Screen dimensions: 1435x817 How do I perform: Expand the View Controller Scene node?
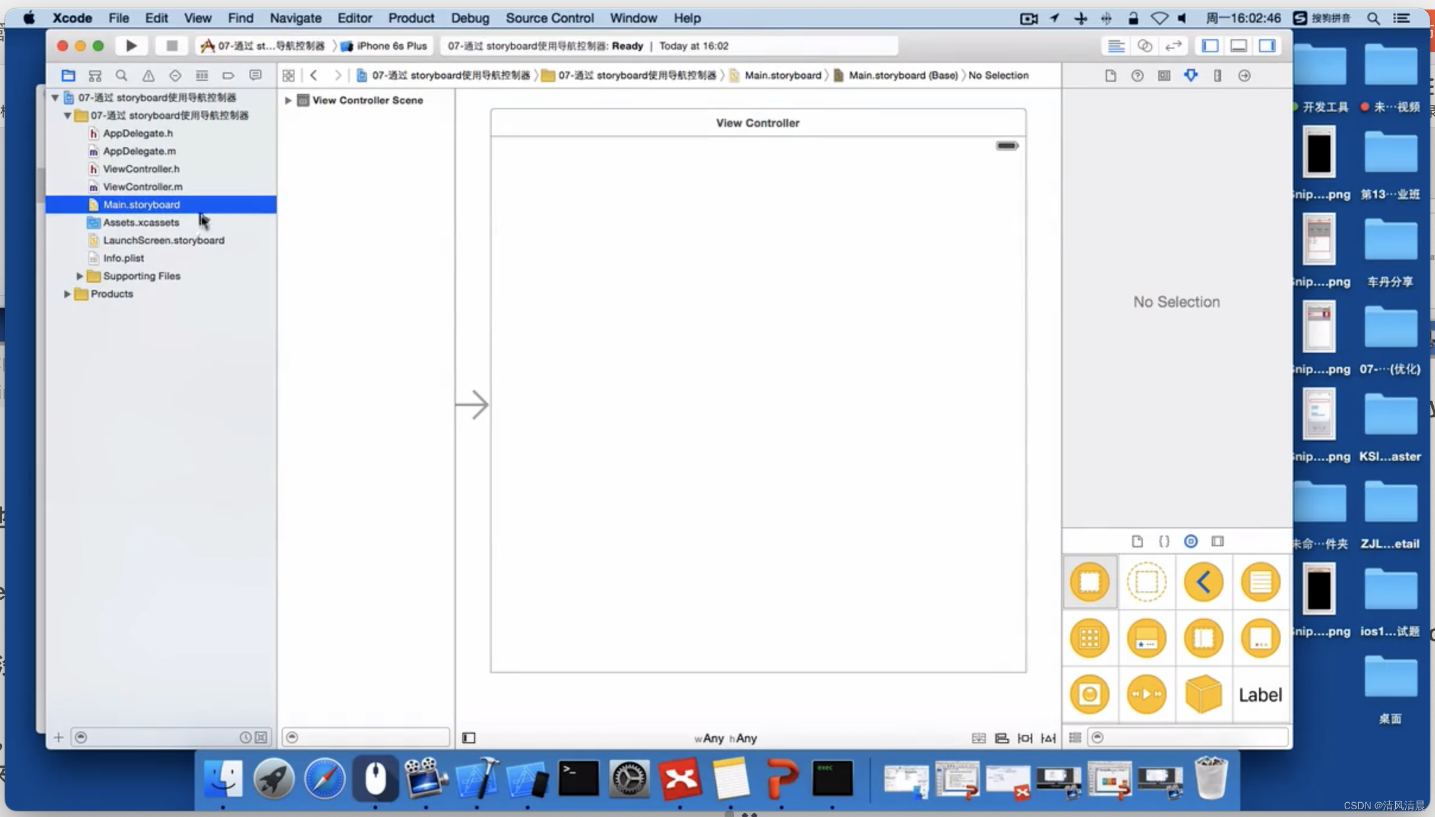click(x=289, y=100)
